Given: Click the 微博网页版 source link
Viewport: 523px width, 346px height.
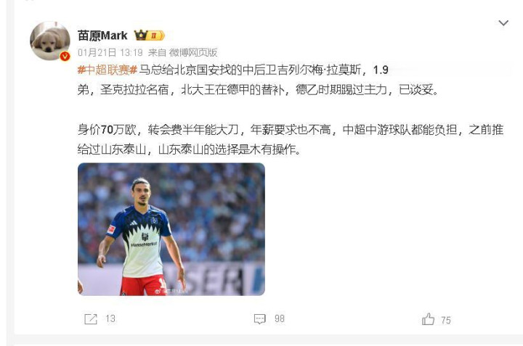Looking at the screenshot, I should 193,53.
